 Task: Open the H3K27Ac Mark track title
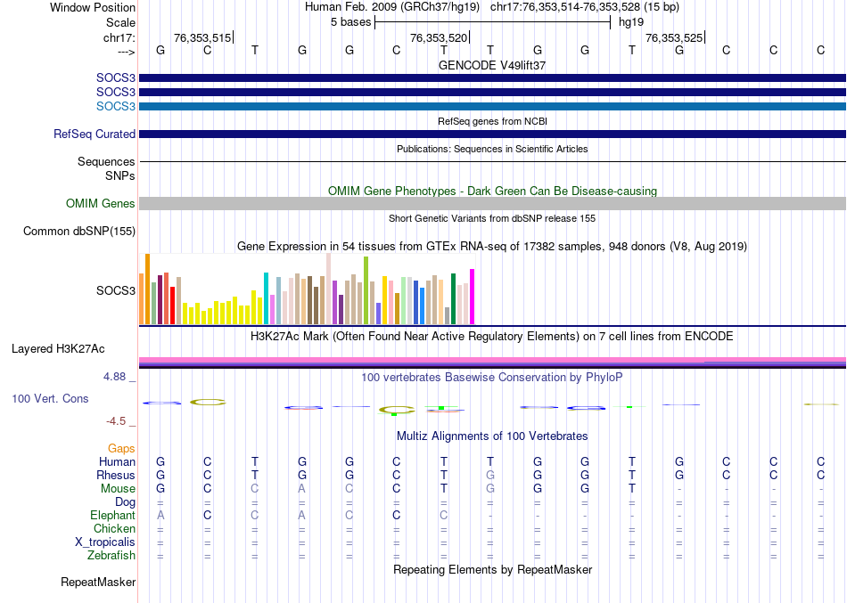click(492, 337)
